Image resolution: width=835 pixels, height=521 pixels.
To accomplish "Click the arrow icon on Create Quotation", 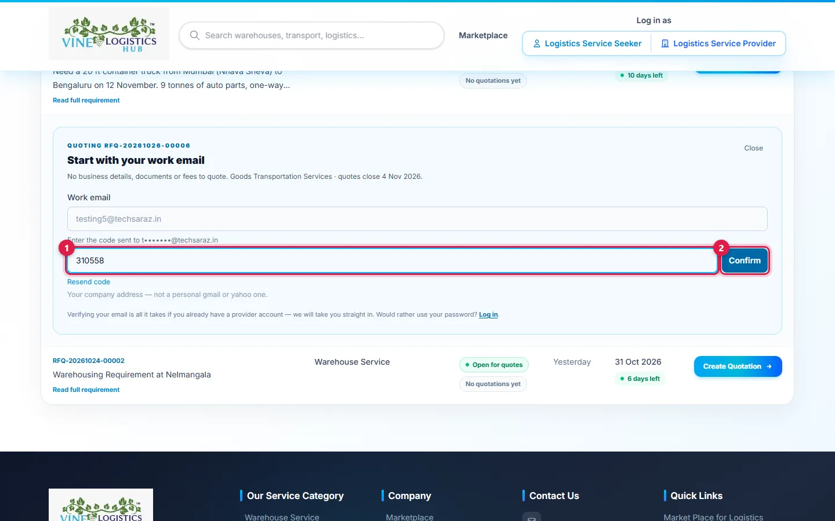I will click(x=769, y=366).
